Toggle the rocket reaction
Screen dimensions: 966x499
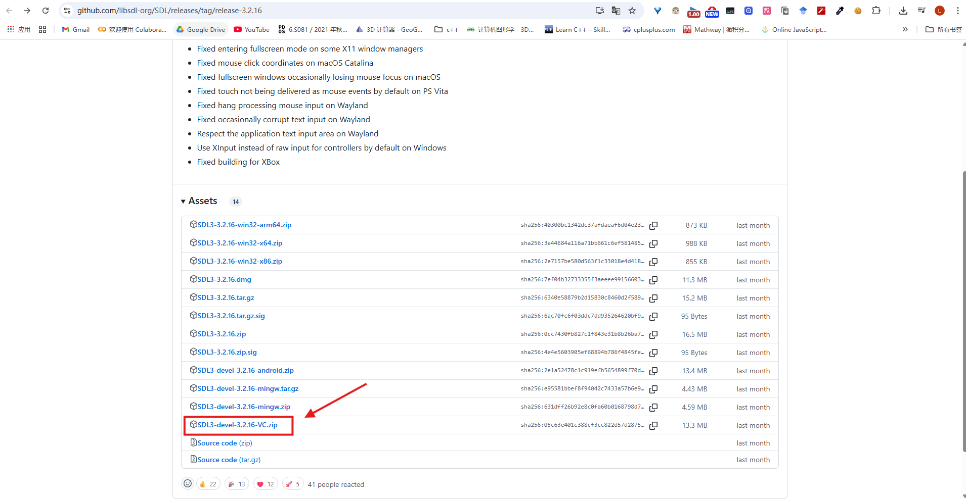tap(292, 483)
